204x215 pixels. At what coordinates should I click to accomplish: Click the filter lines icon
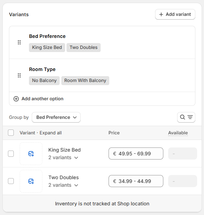pyautogui.click(x=190, y=117)
